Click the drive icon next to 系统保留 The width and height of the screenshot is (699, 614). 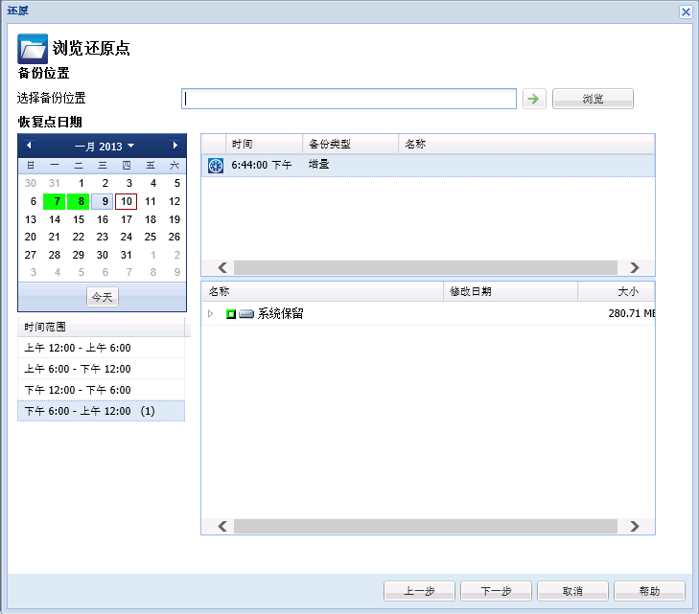tap(246, 314)
